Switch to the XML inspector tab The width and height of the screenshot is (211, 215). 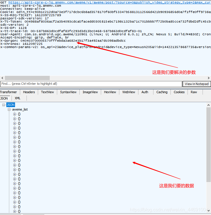click(18, 98)
